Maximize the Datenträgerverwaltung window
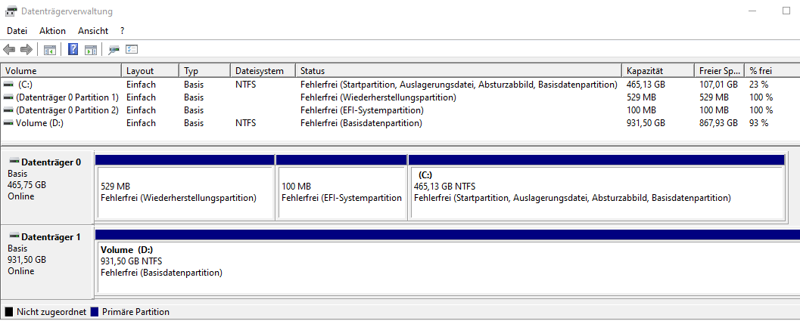The width and height of the screenshot is (800, 321). [786, 11]
